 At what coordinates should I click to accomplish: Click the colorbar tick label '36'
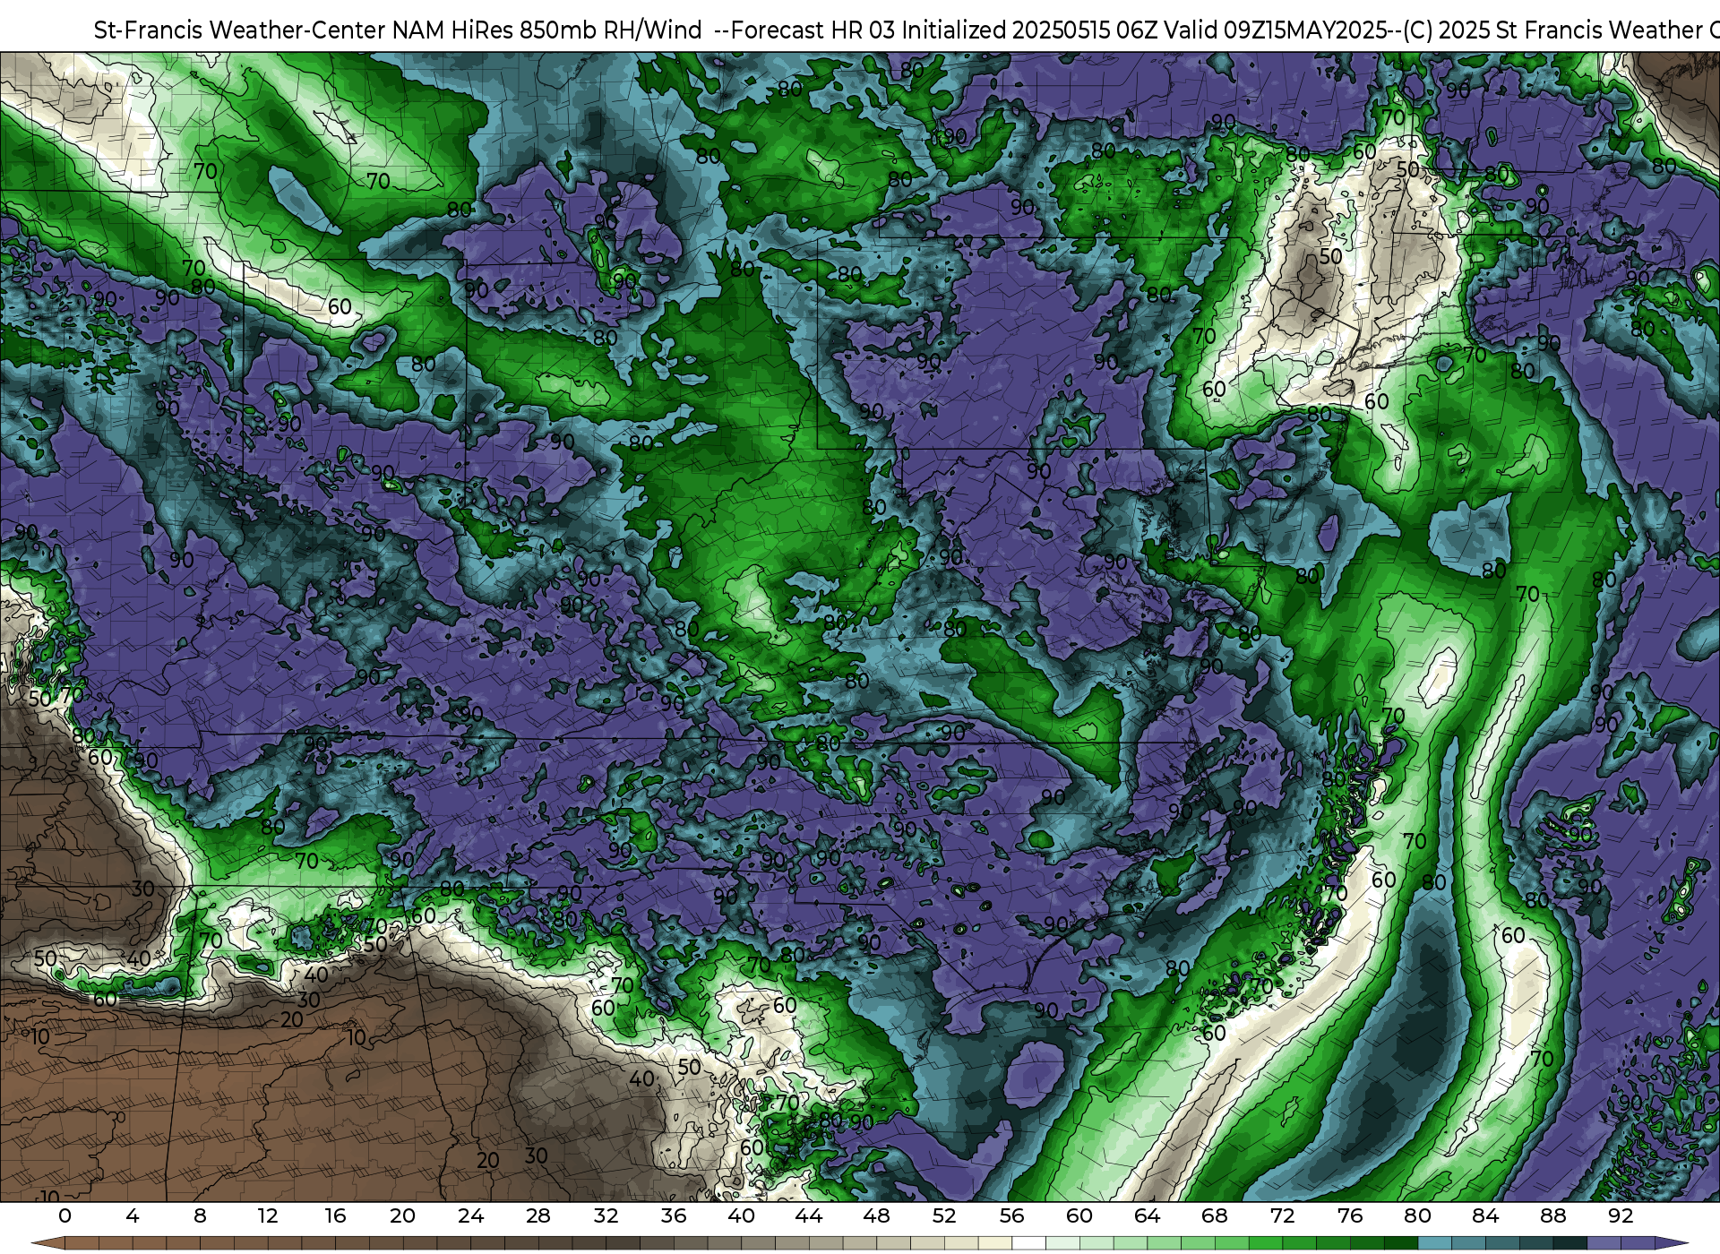(x=674, y=1216)
